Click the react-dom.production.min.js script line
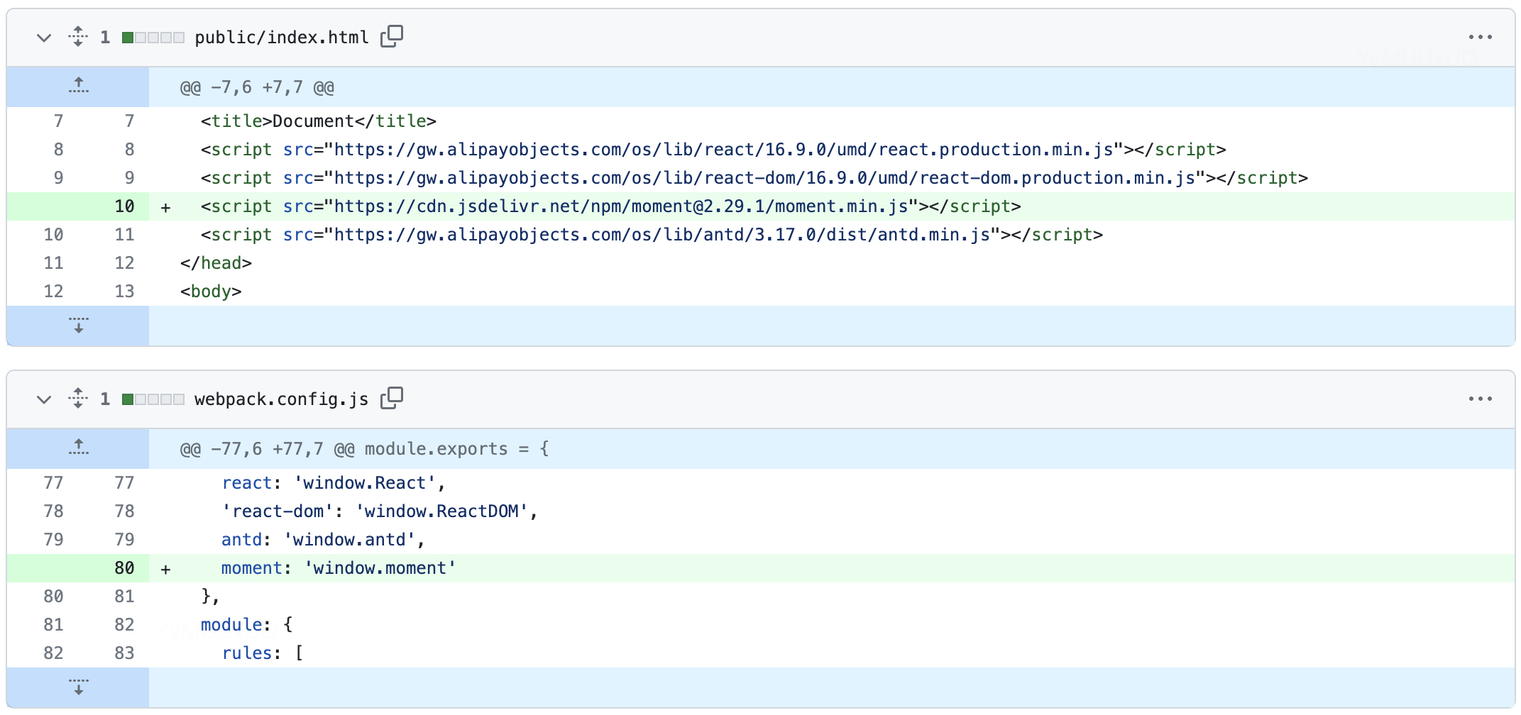 832,178
